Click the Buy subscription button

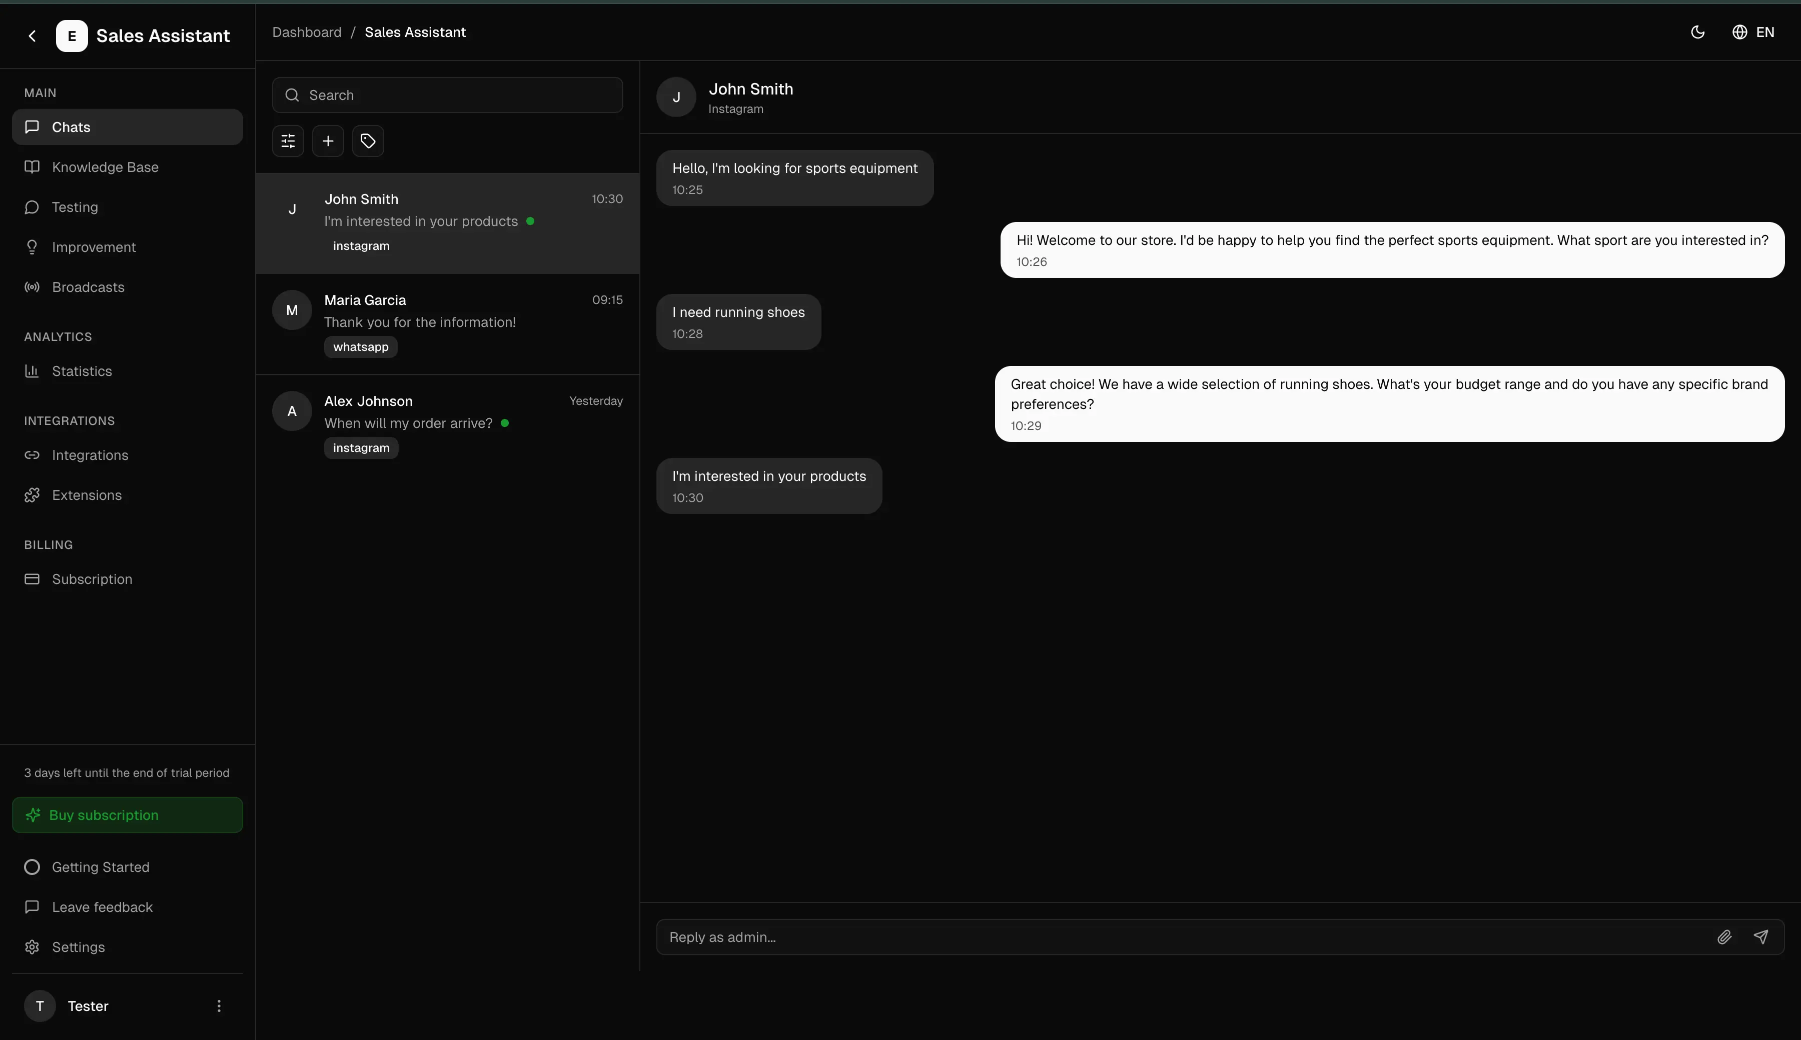pos(127,815)
